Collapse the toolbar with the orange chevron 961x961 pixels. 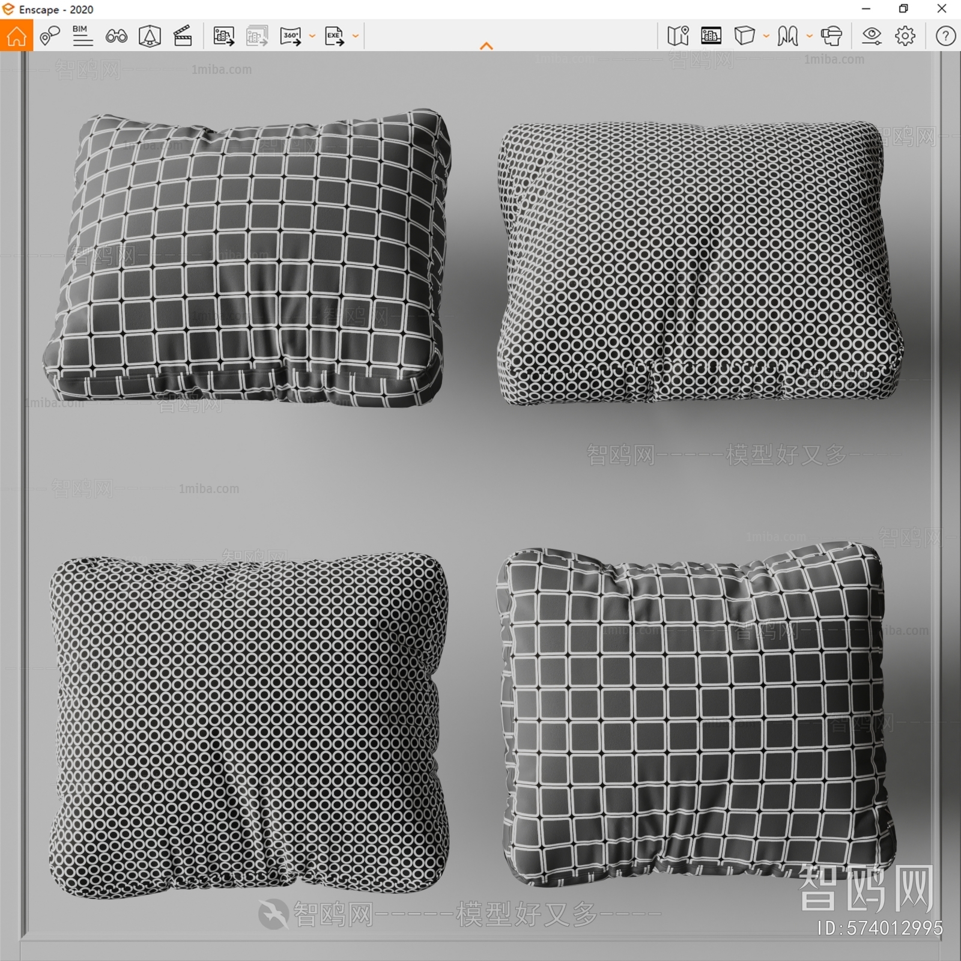click(487, 46)
